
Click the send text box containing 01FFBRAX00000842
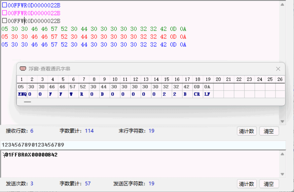pyautogui.click(x=140, y=164)
